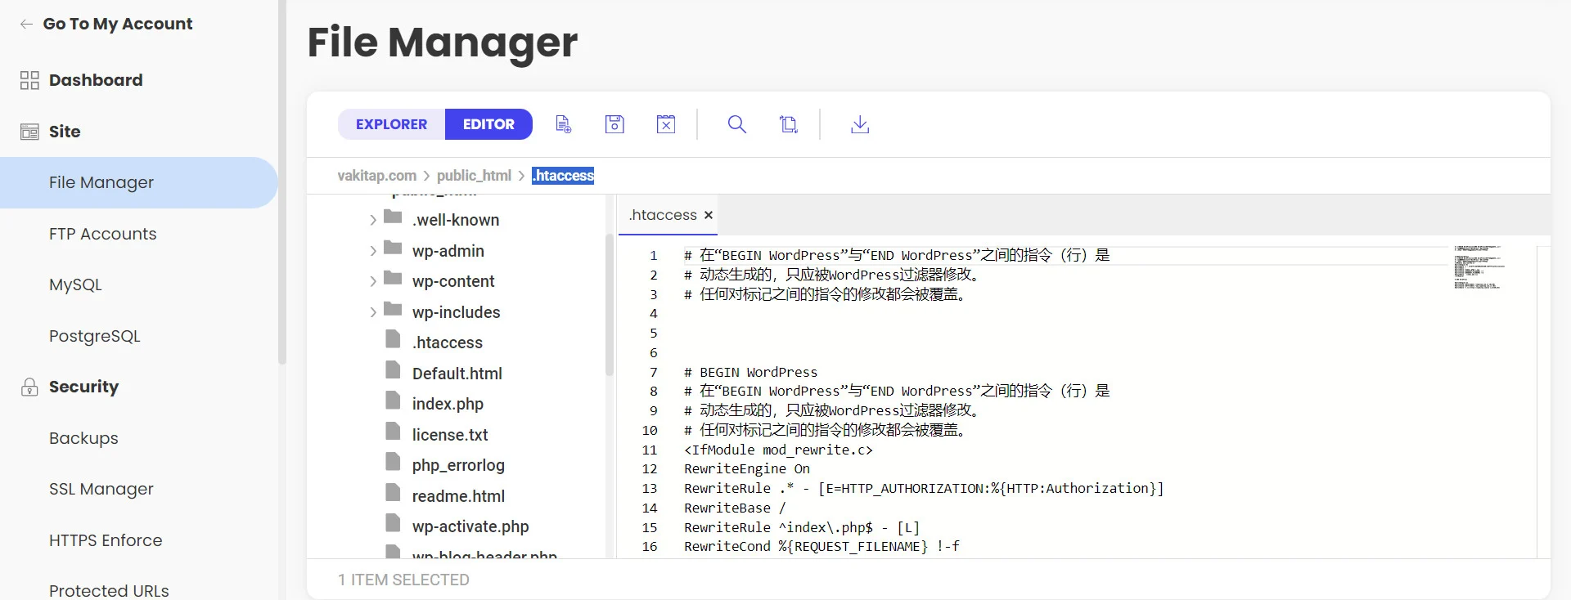Click the close-tab icon with X in toolbar
The width and height of the screenshot is (1571, 600).
tap(666, 124)
